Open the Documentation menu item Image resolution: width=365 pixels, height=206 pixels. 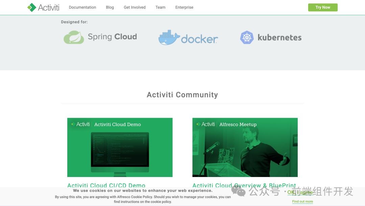[x=82, y=7]
